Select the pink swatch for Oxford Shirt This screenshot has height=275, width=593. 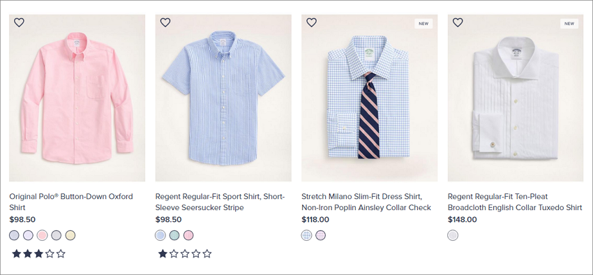coord(42,235)
